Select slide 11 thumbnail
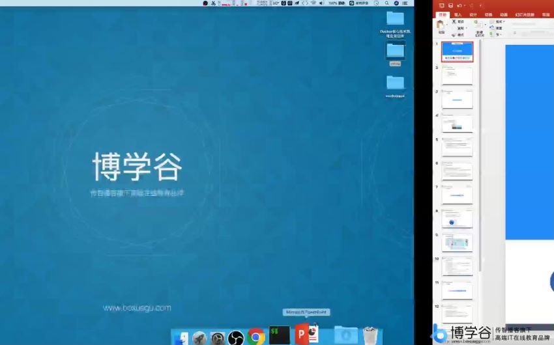The width and height of the screenshot is (554, 345). (457, 291)
